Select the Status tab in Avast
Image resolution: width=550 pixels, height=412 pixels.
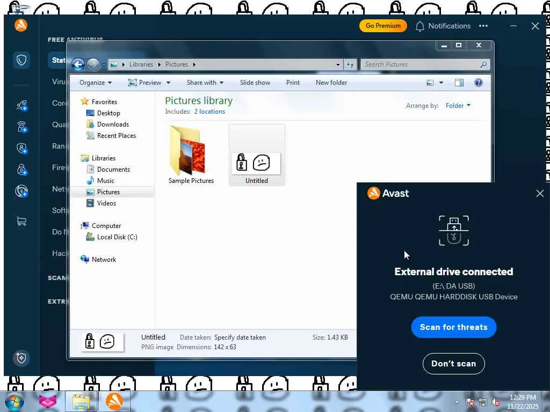58,60
